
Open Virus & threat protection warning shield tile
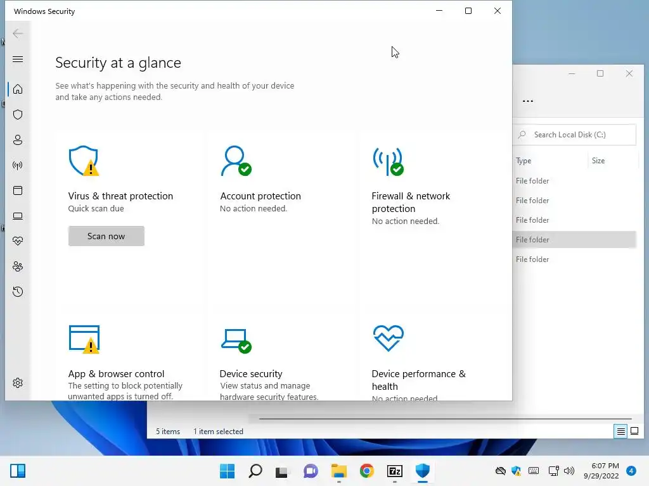tap(84, 161)
